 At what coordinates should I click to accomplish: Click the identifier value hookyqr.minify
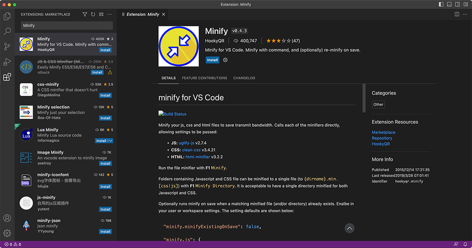[409, 181]
